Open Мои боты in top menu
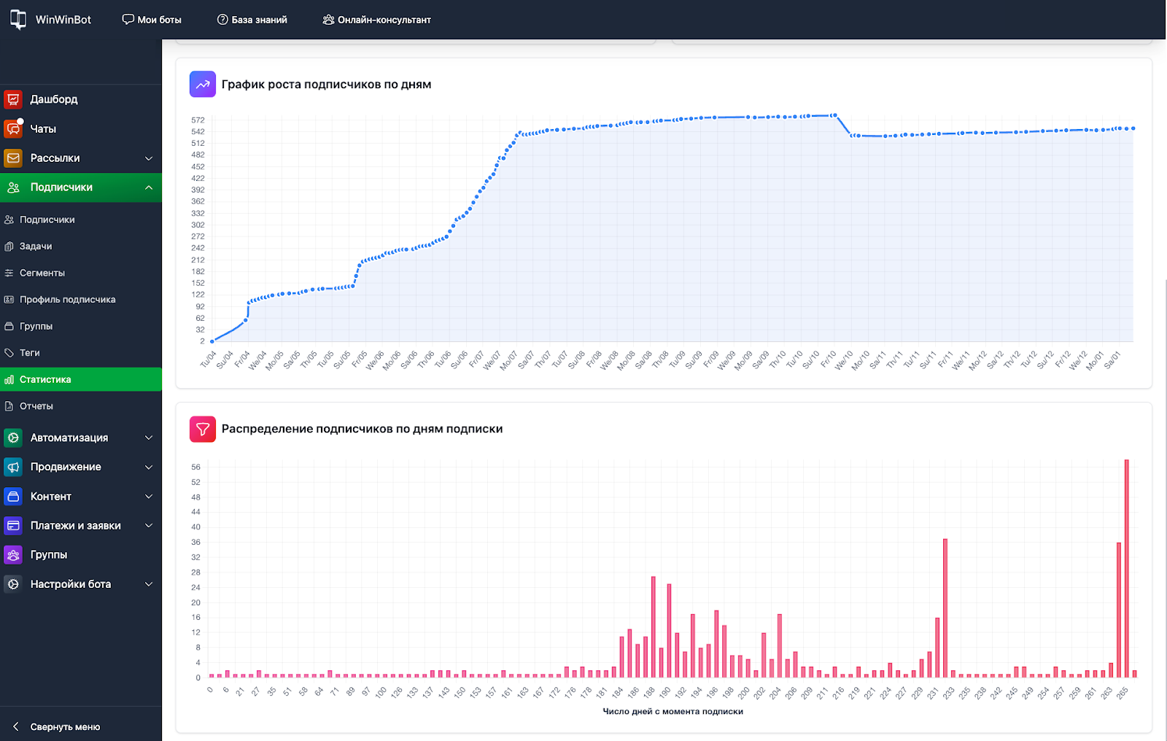The image size is (1167, 741). click(x=152, y=20)
